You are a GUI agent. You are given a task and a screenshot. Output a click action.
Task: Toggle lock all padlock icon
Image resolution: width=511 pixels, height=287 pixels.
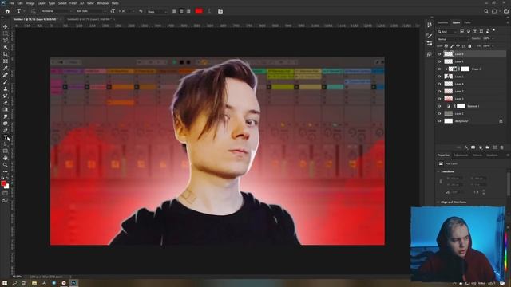(469, 46)
